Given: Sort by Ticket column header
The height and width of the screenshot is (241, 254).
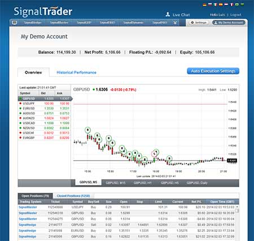Looking at the screenshot, I should (55, 202).
